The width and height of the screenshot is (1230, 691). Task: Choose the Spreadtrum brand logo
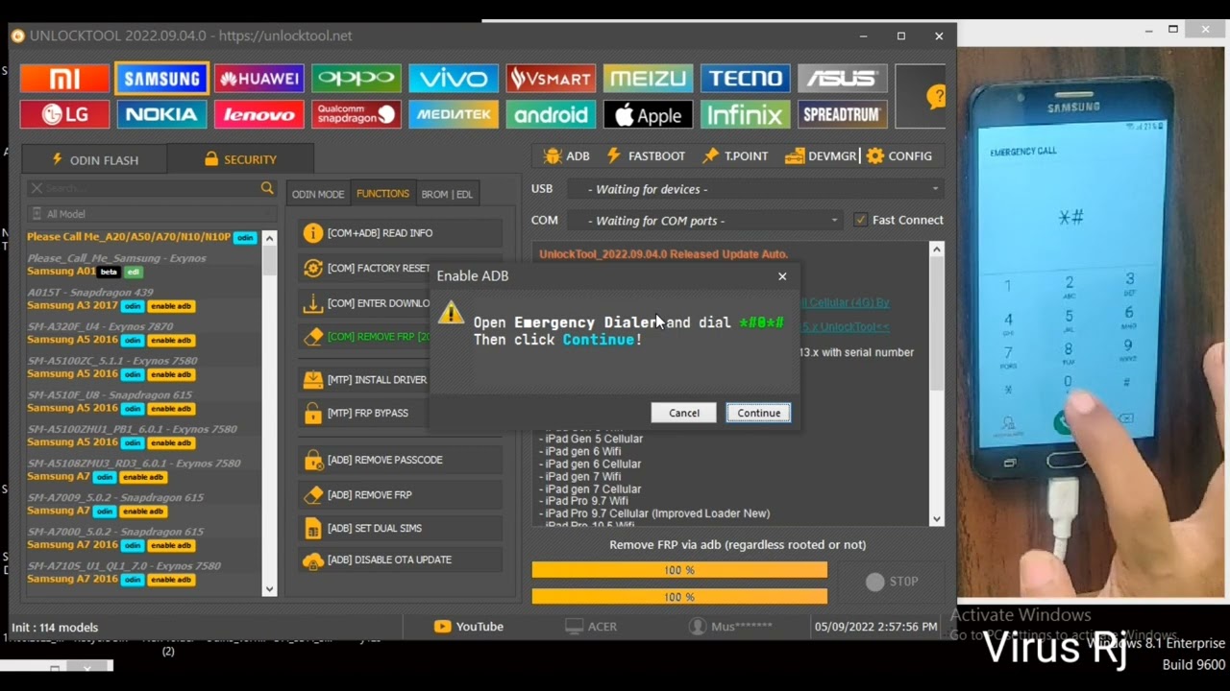[842, 115]
